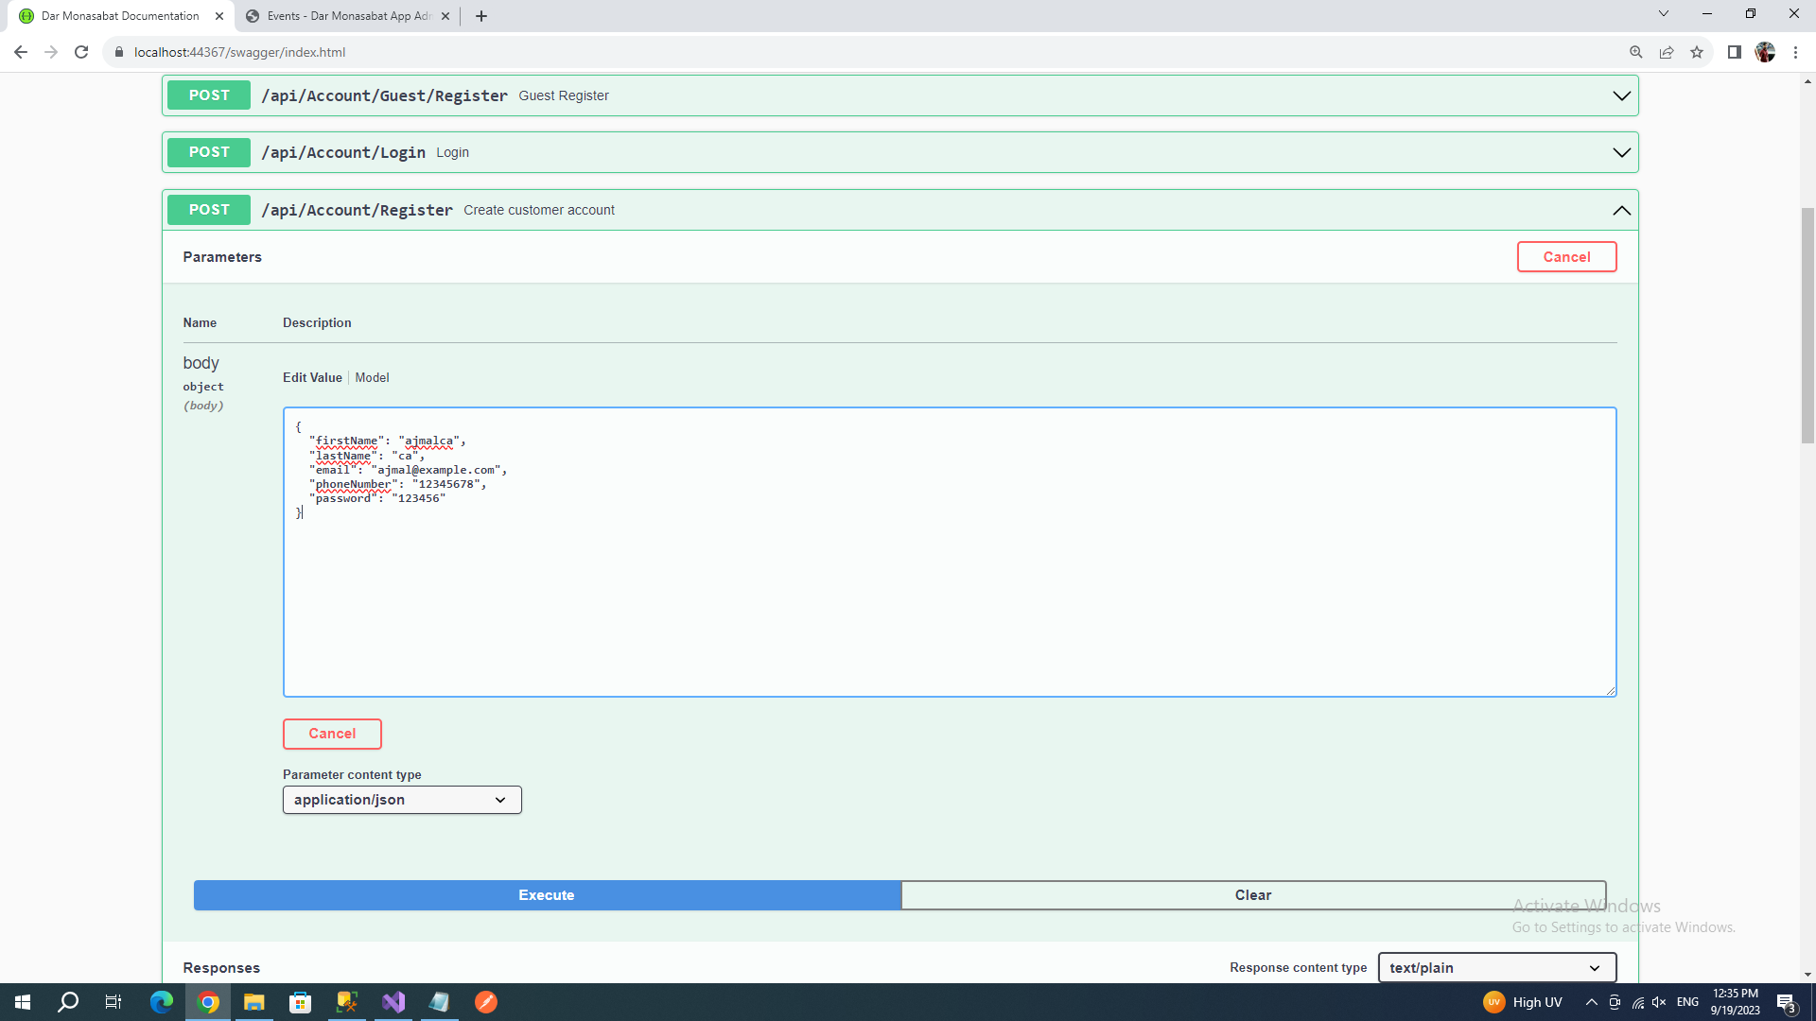Screen dimensions: 1816x1021
Task: Click the browser reload page icon
Action: coord(81,52)
